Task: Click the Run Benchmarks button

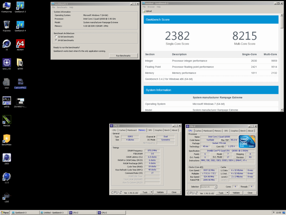Action: point(123,56)
